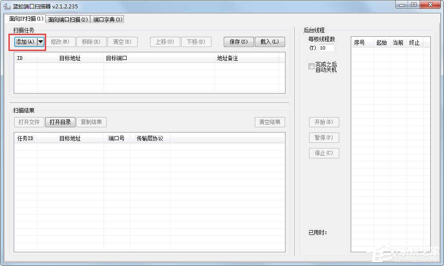Click 目标地址 header in the scan results table
444x266 pixels.
pos(70,138)
